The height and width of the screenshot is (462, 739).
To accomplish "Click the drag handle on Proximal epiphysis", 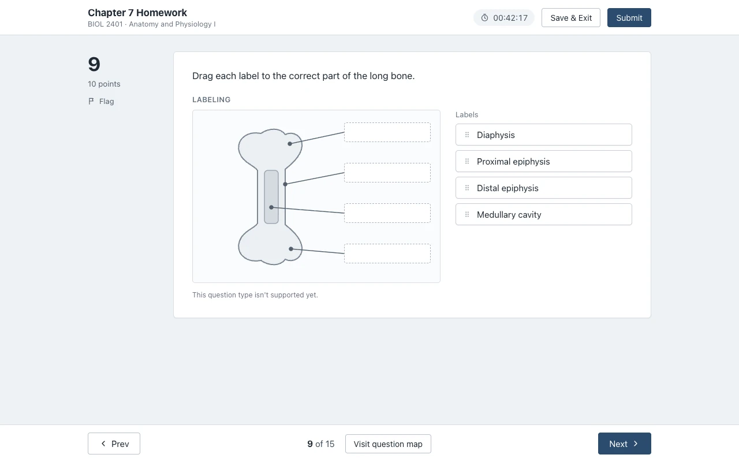I will (x=467, y=161).
